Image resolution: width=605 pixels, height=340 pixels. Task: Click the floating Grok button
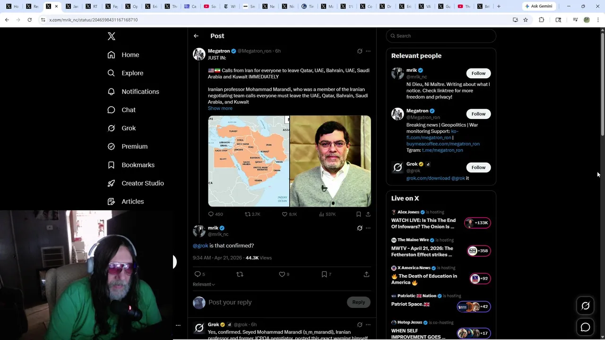[585, 306]
